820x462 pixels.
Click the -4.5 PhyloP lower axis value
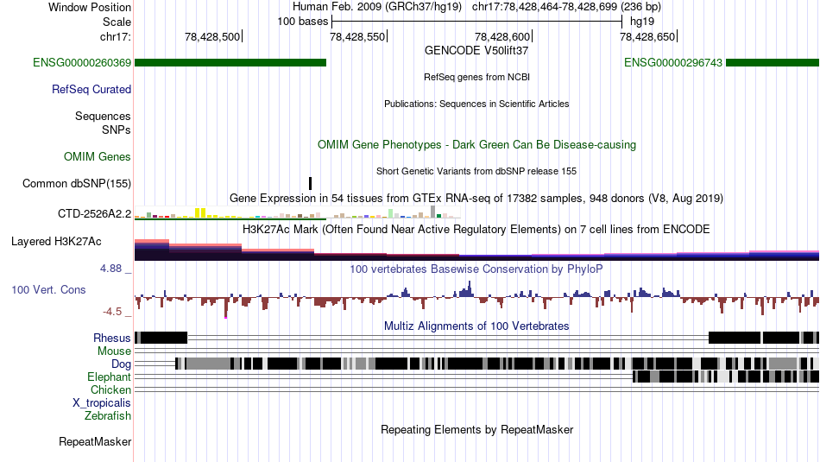(x=112, y=312)
